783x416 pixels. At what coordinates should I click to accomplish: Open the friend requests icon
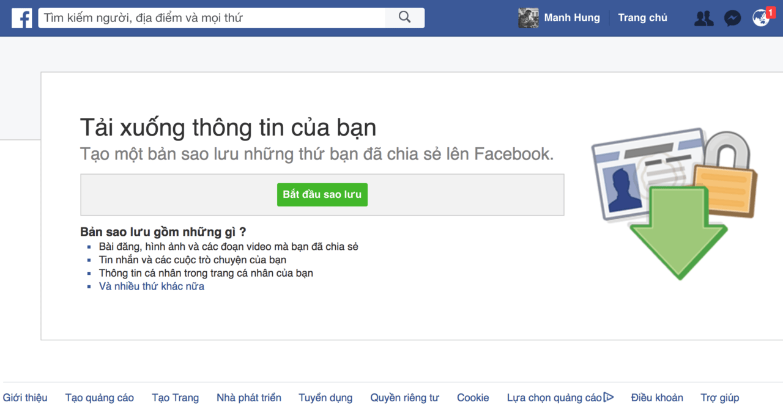(x=704, y=18)
